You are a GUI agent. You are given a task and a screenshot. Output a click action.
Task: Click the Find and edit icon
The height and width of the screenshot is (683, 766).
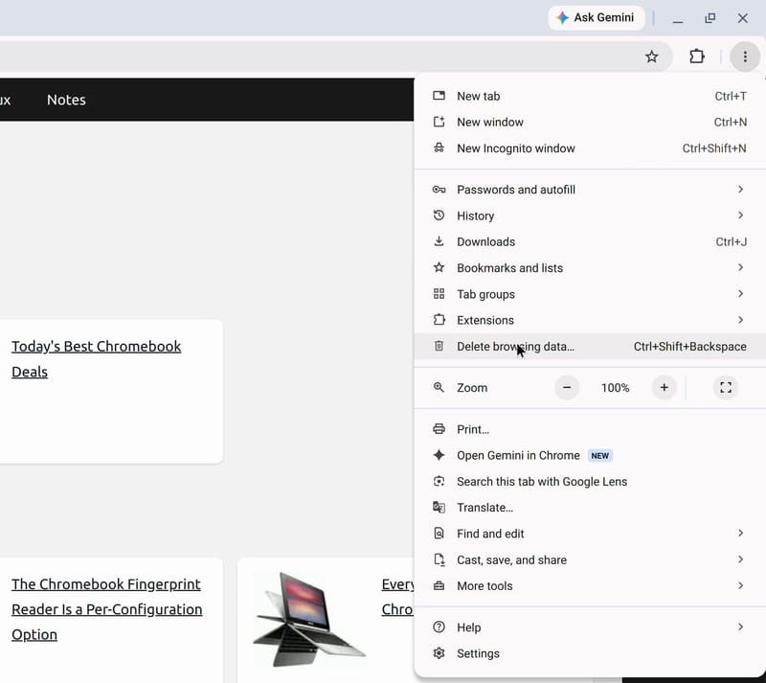[x=439, y=534]
